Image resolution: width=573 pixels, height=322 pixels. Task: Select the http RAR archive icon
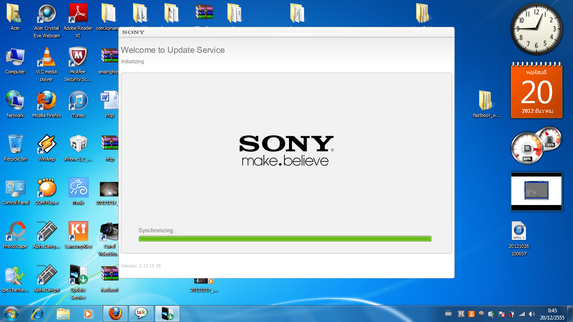(109, 148)
